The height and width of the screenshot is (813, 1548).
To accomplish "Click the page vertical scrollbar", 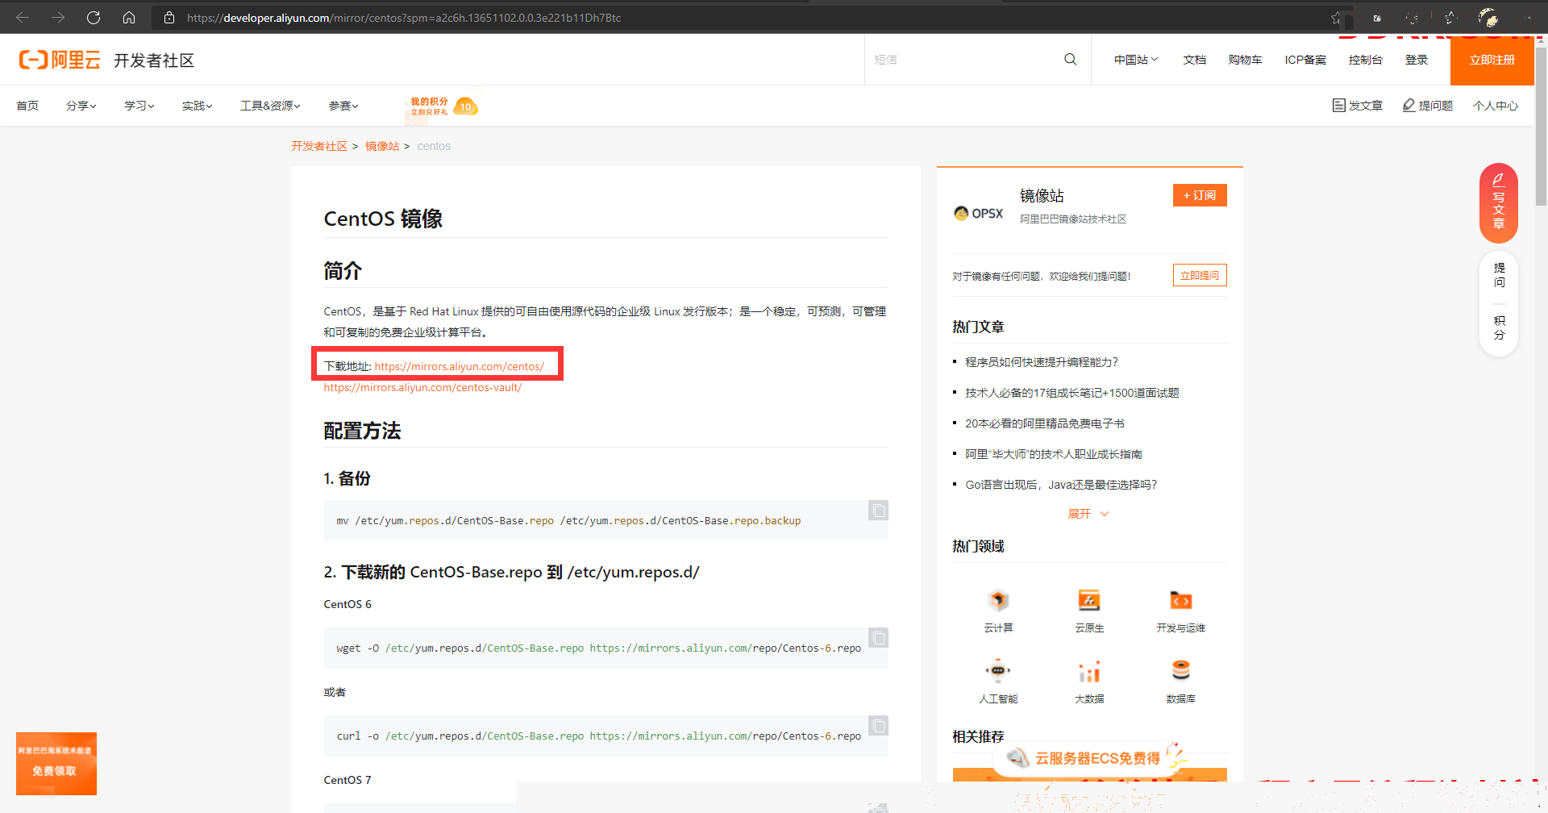I will [1541, 127].
